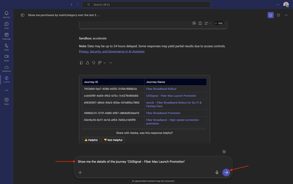The image size is (293, 184).
Task: Open the Fiber Broadband Rollout journey link
Action: point(161,89)
